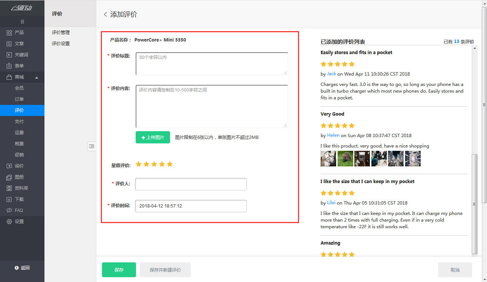
Task: Open reviewer Helen's name link
Action: [x=333, y=135]
